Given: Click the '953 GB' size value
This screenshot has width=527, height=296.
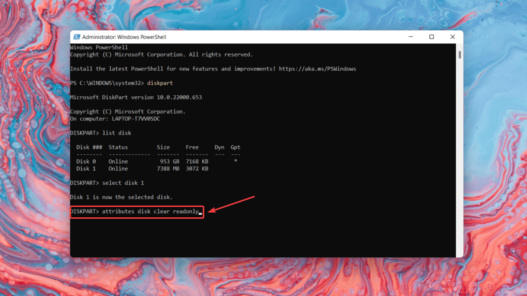Looking at the screenshot, I should (170, 161).
